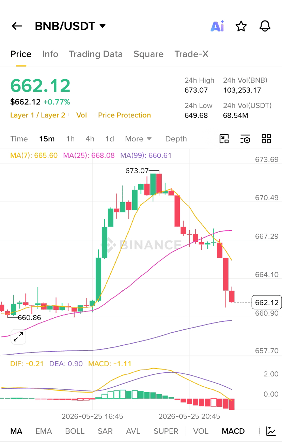This screenshot has height=442, width=282.
Task: Open the Trade-X tab
Action: [191, 54]
